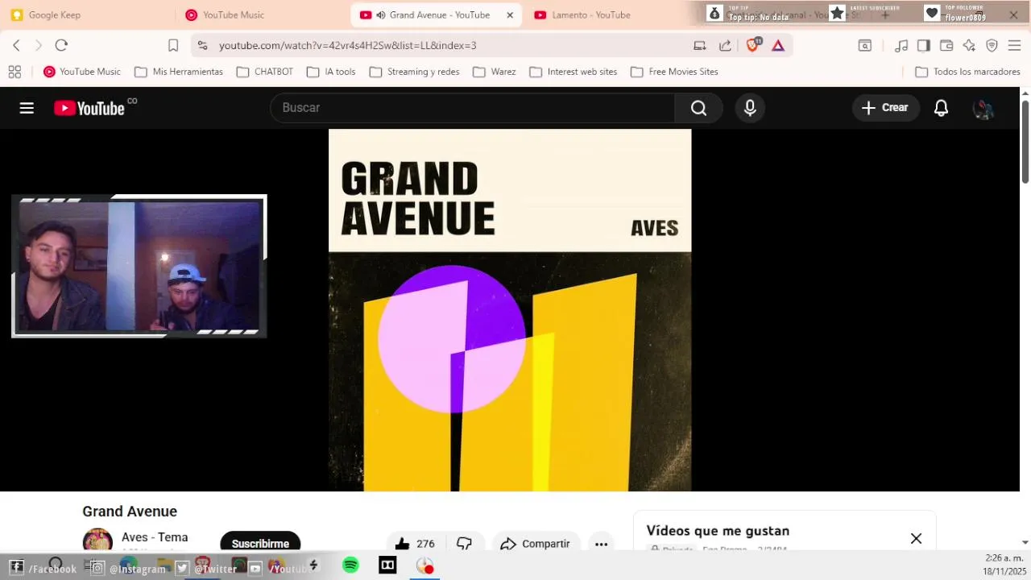Toggle the browser sidebar panel
This screenshot has height=580, width=1031.
coord(924,45)
